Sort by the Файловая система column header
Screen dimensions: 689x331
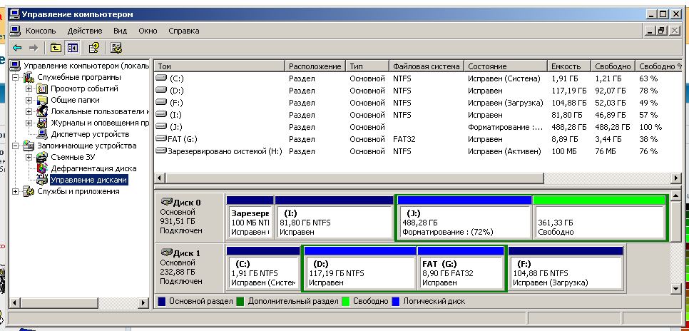[x=426, y=66]
